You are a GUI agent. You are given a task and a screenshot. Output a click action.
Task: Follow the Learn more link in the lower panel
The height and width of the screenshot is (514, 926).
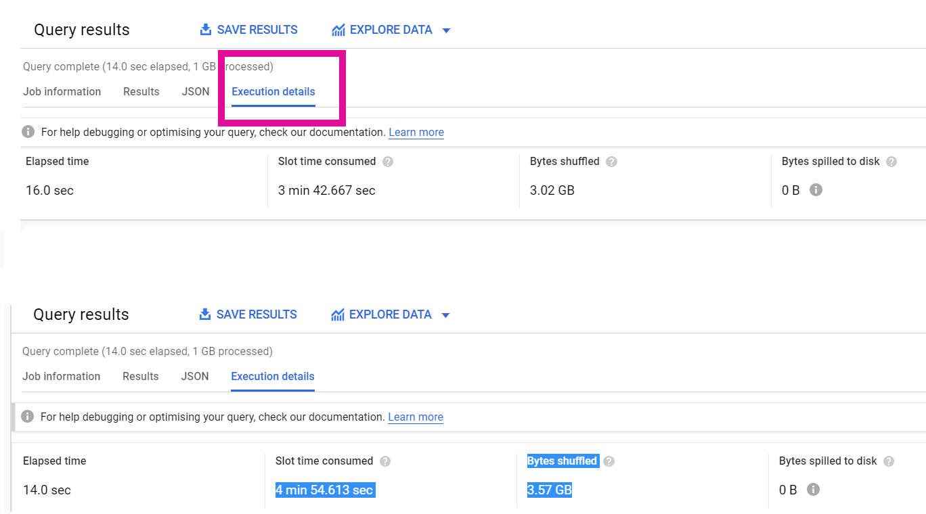416,417
